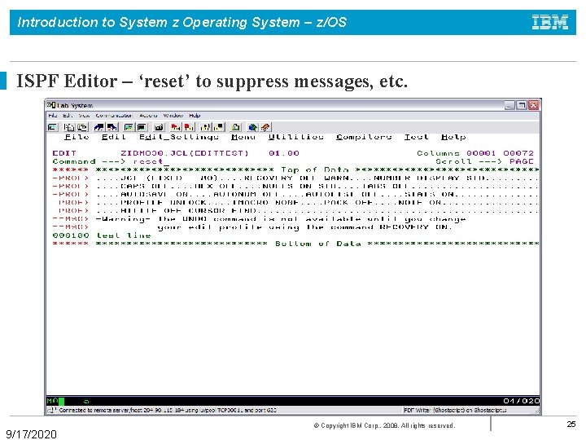The image size is (586, 440).
Task: Maximize the Lab System window
Action: click(522, 105)
